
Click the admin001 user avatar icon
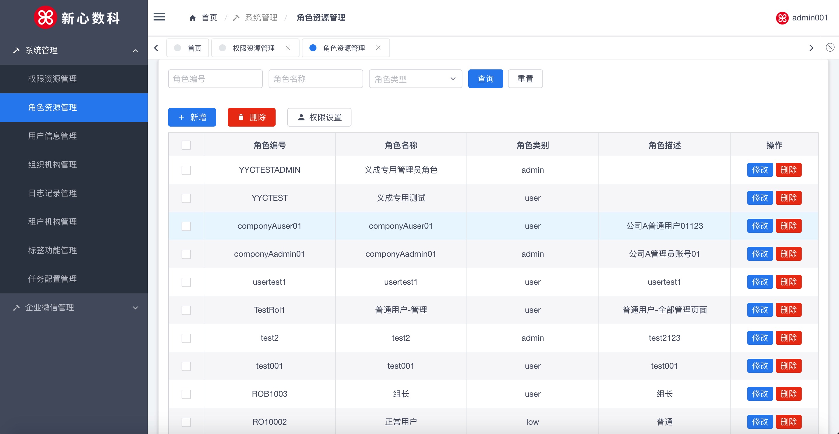point(782,18)
